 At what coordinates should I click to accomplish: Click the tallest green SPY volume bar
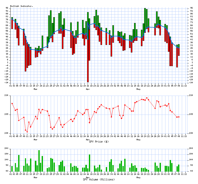pos(39,161)
